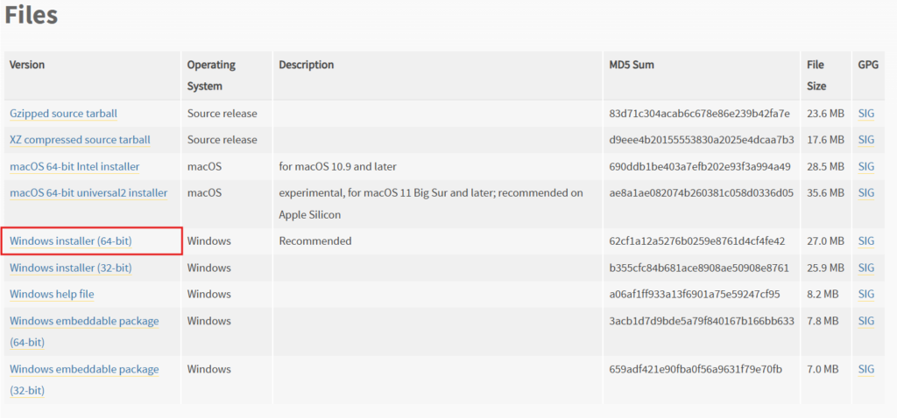Open SIG for Windows installer (32-bit)
Image resolution: width=897 pixels, height=418 pixels.
coord(866,268)
